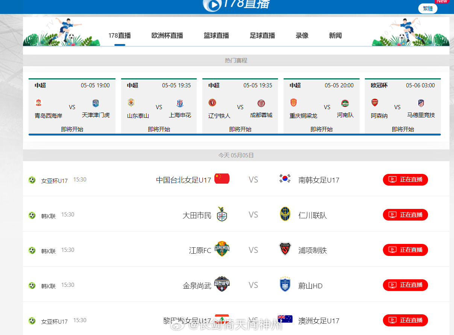Select 浦项制铁 team name
The height and width of the screenshot is (335, 454).
point(313,250)
